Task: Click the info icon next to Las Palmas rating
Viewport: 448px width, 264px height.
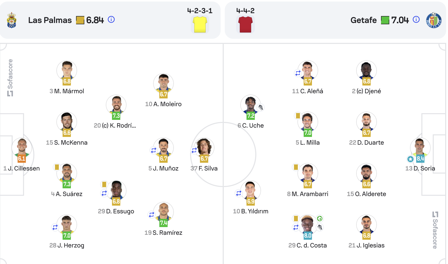Action: pos(111,19)
